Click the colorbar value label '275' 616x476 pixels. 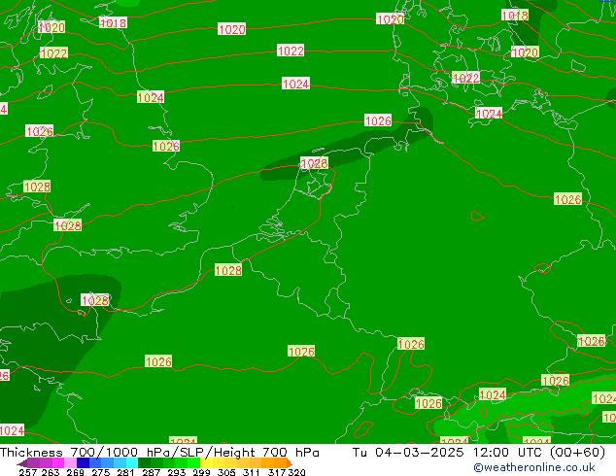pos(101,472)
